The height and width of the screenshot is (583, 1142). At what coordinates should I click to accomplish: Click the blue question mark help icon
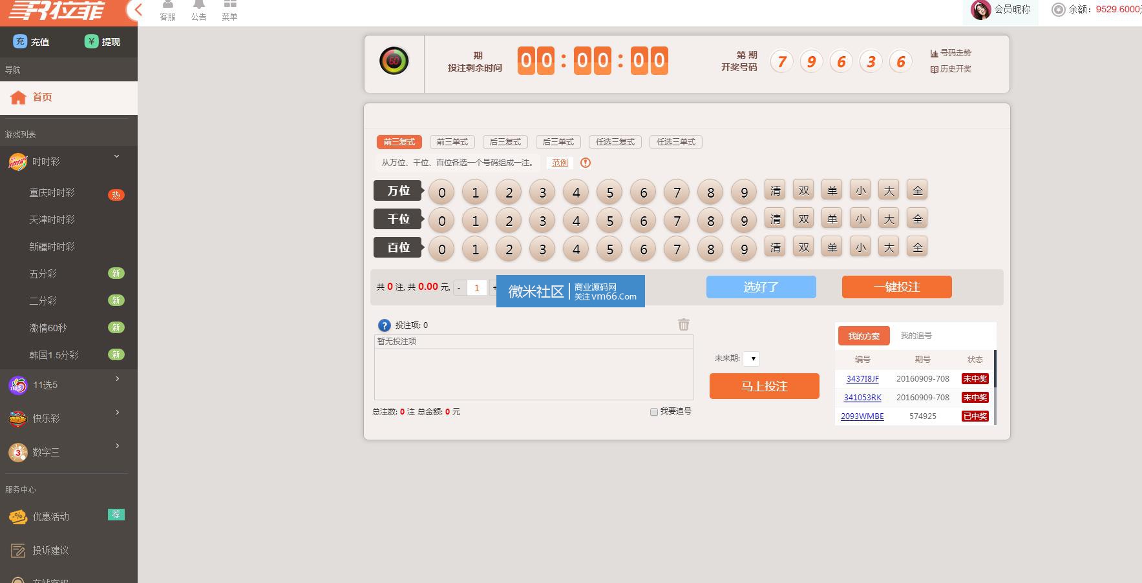pyautogui.click(x=384, y=325)
